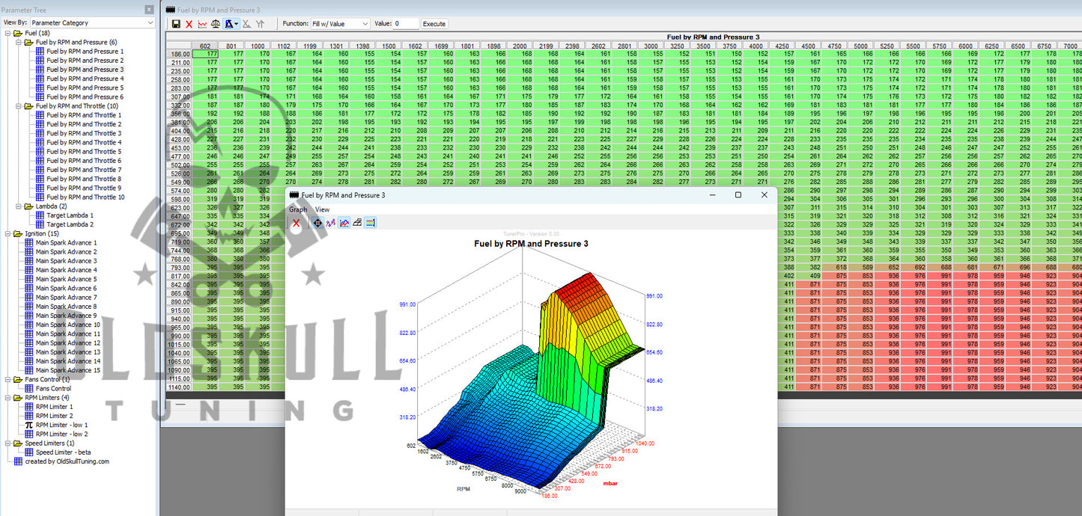This screenshot has width=1082, height=516.
Task: Toggle the highlighted line chart icon in graph toolbar
Action: pos(344,223)
